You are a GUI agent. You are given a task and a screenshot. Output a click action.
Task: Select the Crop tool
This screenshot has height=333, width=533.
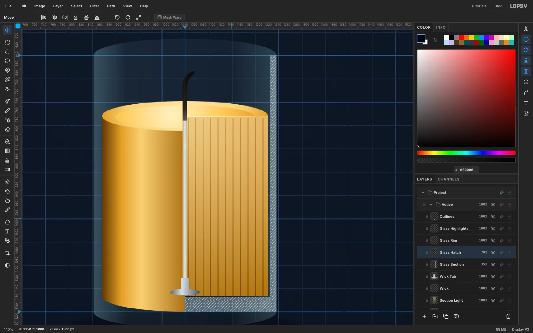coord(7,253)
